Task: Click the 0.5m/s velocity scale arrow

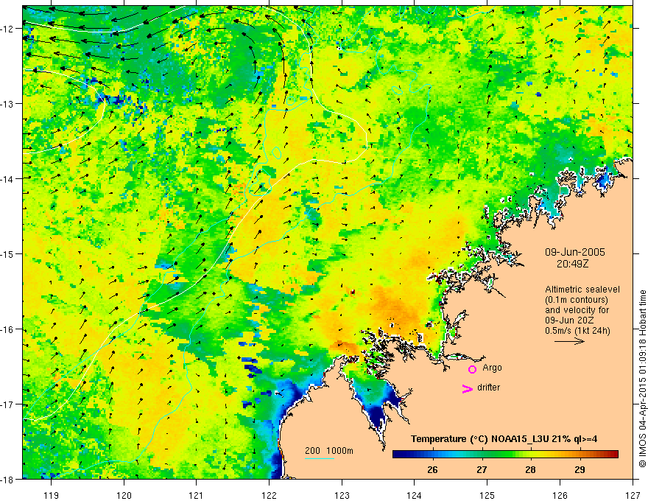Action: pyautogui.click(x=569, y=341)
